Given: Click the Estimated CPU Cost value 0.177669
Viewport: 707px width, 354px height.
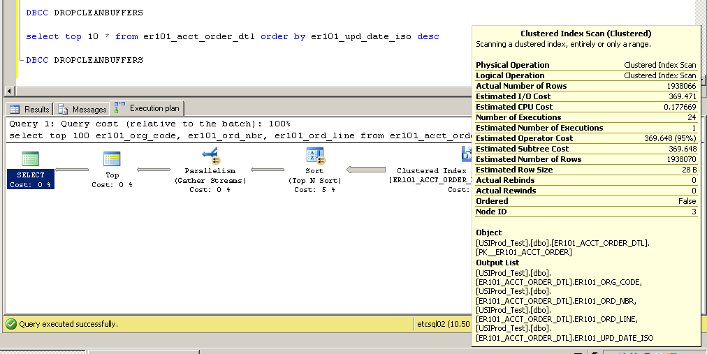Looking at the screenshot, I should (680, 108).
